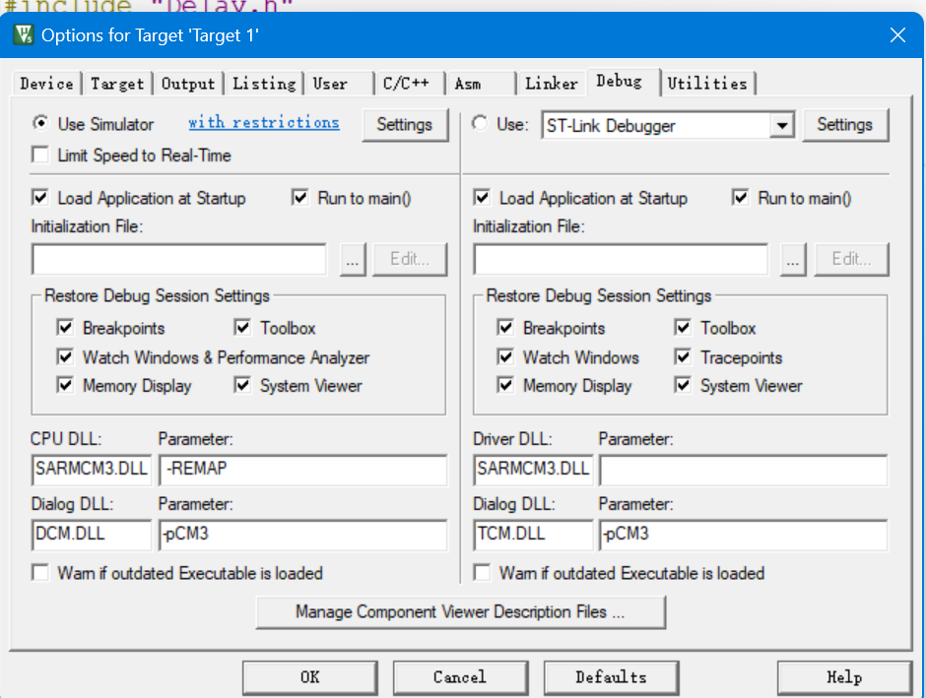Click debugger -pCM3 parameter field
The height and width of the screenshot is (698, 926).
[744, 535]
